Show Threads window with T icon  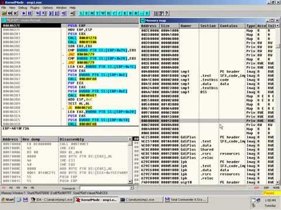[x=98, y=13]
